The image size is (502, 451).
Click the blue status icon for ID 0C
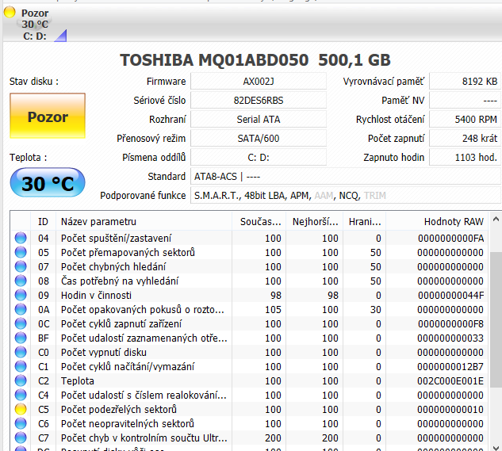[x=21, y=323]
